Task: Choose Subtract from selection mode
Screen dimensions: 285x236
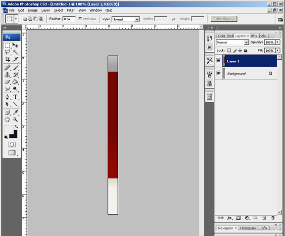Action: tap(36, 19)
